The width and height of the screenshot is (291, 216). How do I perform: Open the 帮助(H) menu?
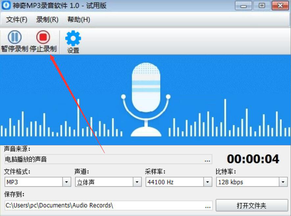pyautogui.click(x=79, y=19)
